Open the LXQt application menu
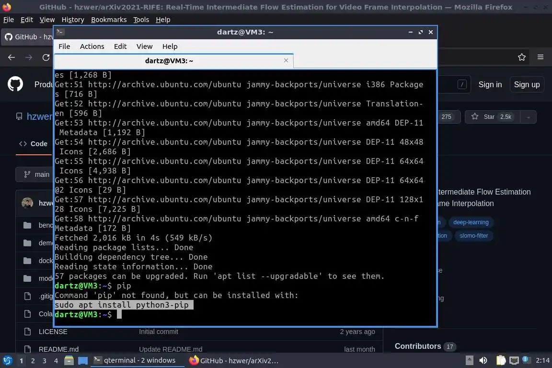This screenshot has width=552, height=368. [x=7, y=361]
